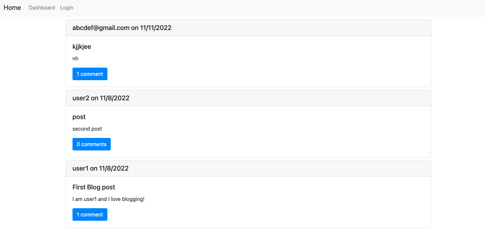Open the Dashboard nav link
Viewport: 485px width, 229px height.
(x=42, y=8)
